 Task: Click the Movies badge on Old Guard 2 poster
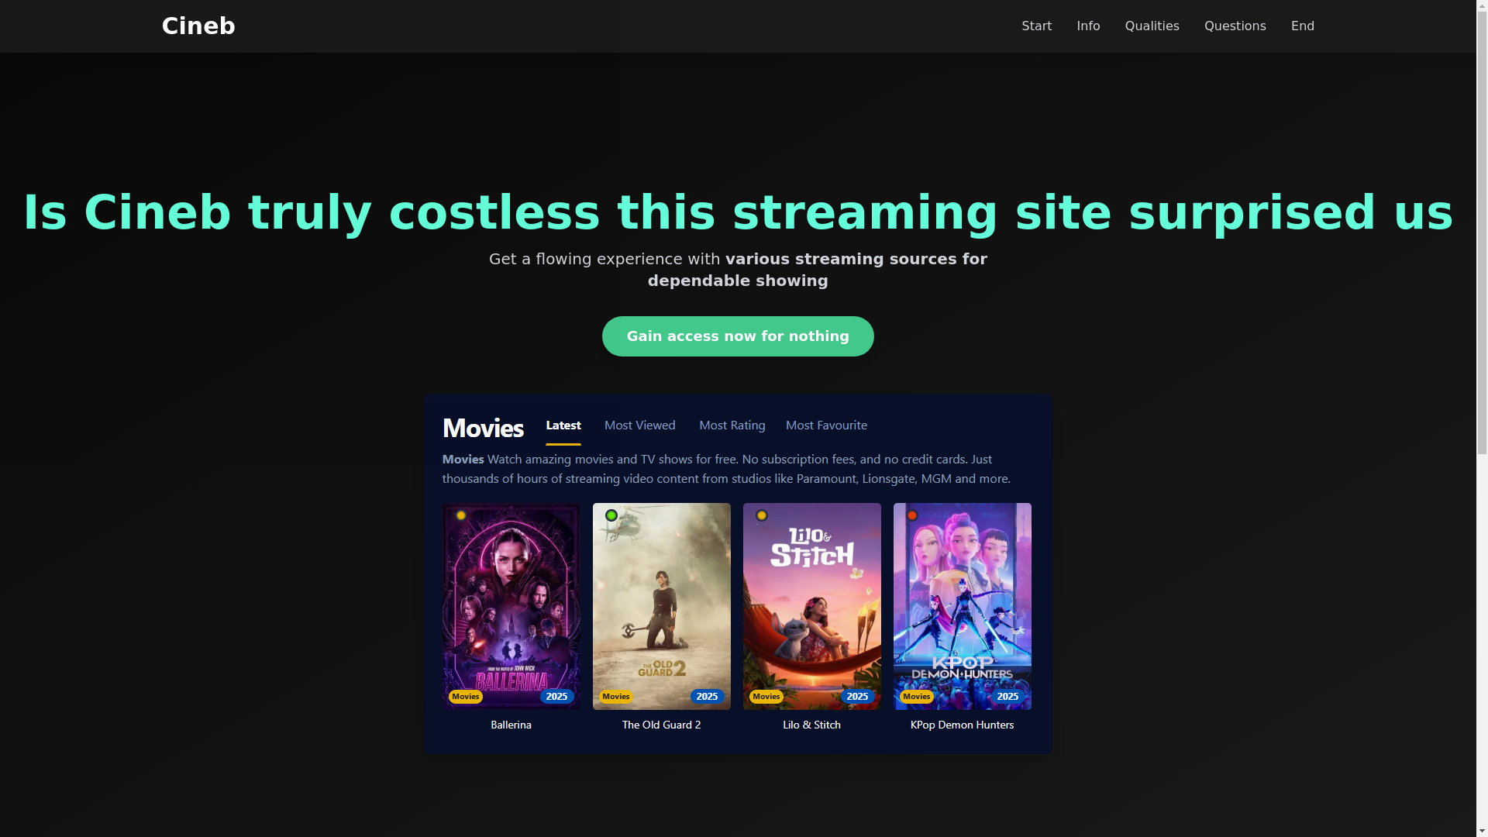click(x=616, y=697)
